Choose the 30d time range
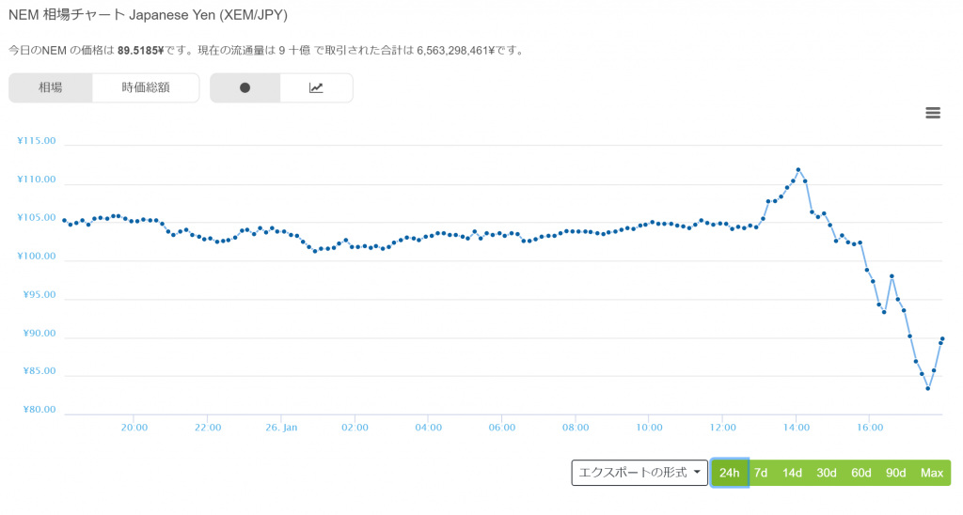The height and width of the screenshot is (515, 963). 827,473
